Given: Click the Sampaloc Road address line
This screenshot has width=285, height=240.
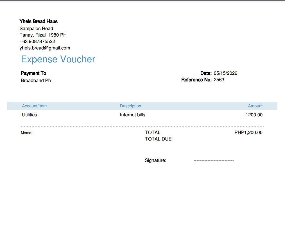Looking at the screenshot, I should tap(36, 28).
